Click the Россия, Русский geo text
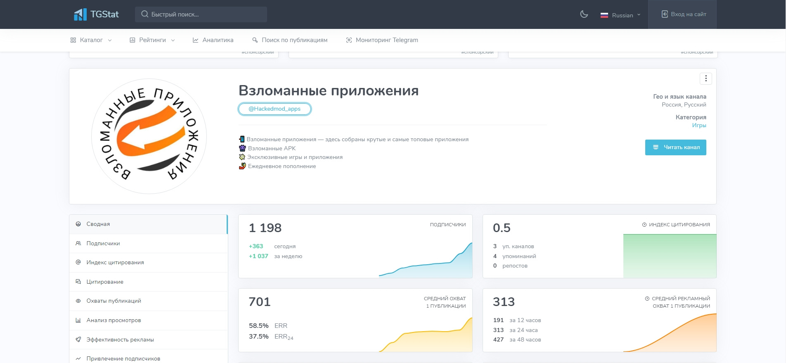The height and width of the screenshot is (363, 786). pyautogui.click(x=684, y=104)
